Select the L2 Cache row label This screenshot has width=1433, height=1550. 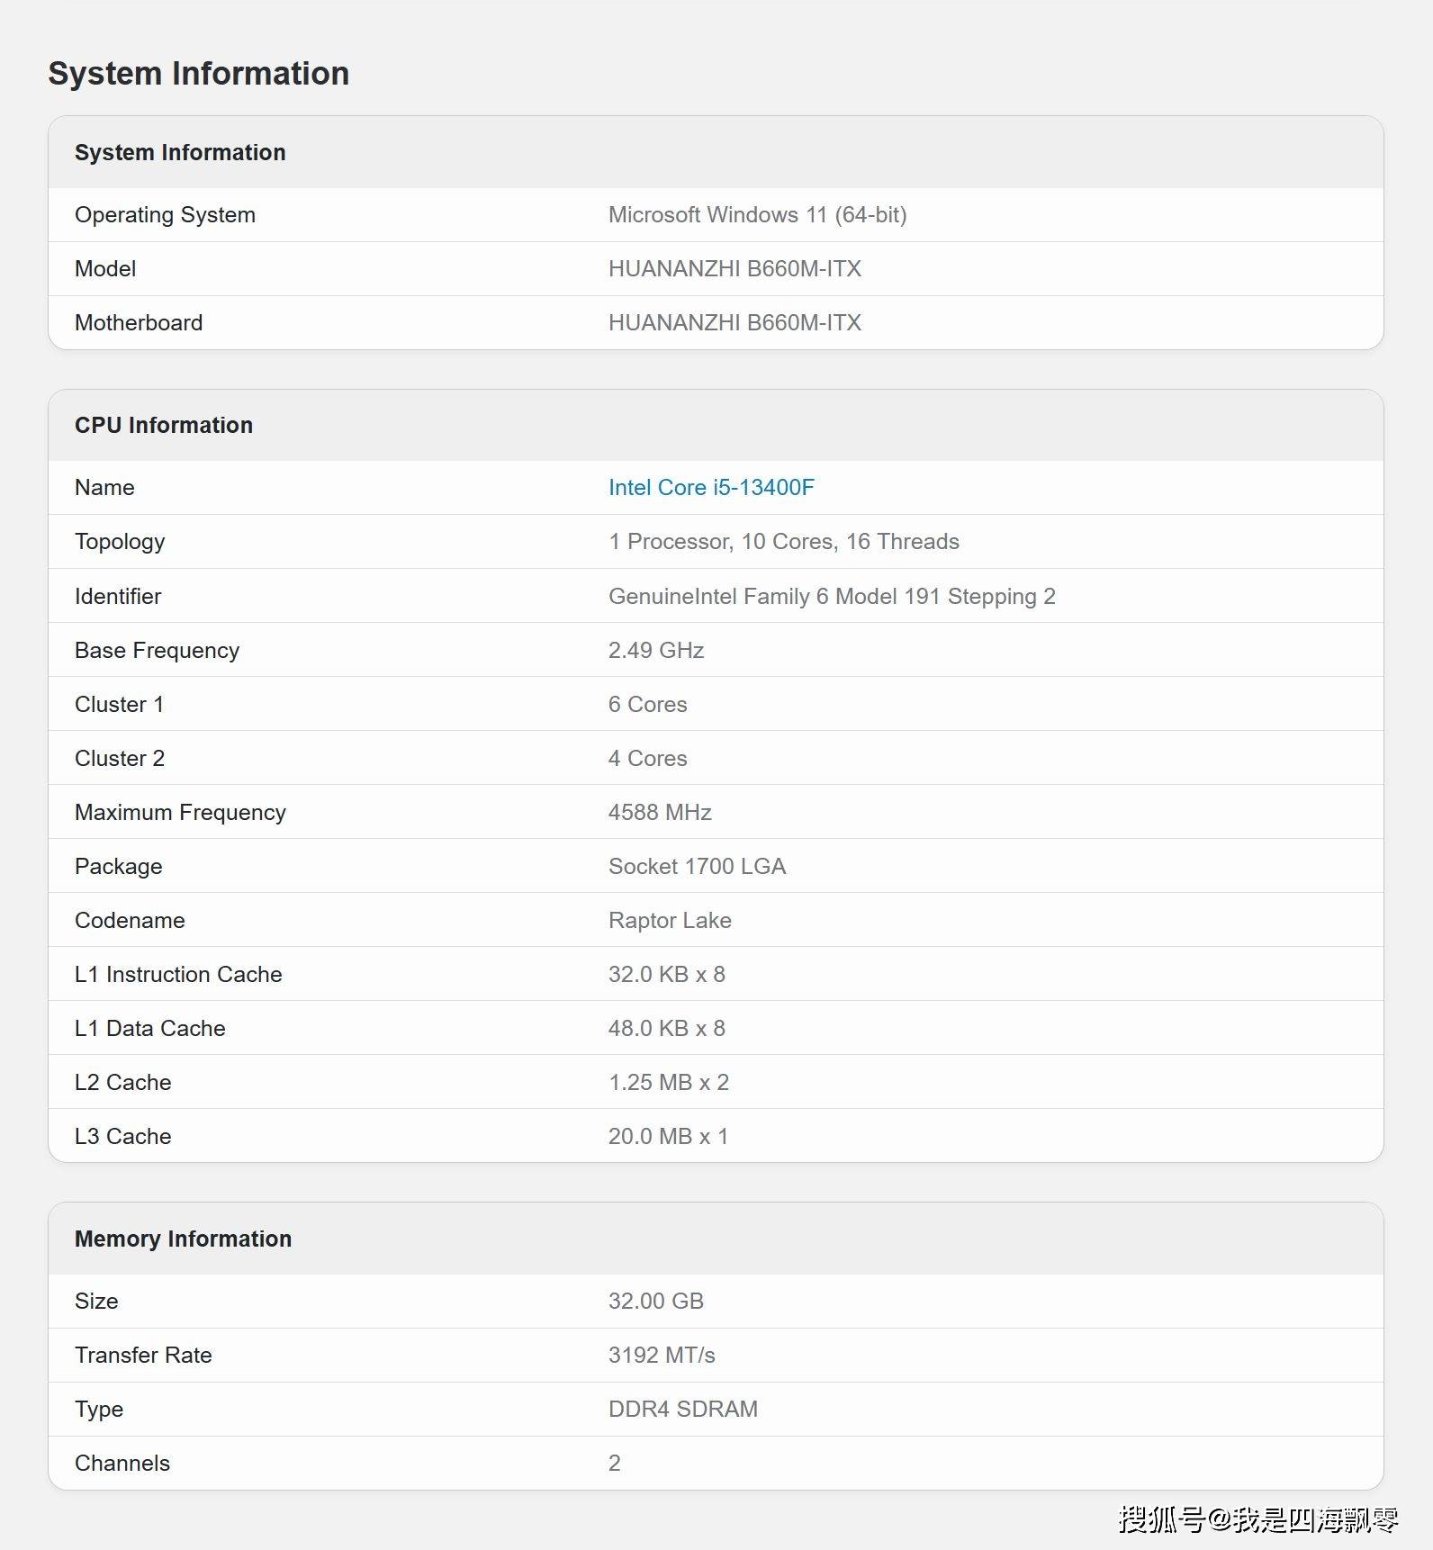122,1083
